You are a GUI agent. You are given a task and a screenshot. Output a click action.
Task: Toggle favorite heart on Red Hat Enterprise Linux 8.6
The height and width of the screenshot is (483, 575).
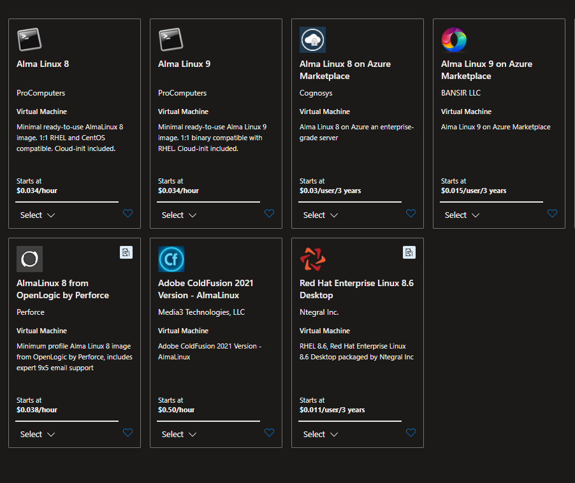[411, 433]
